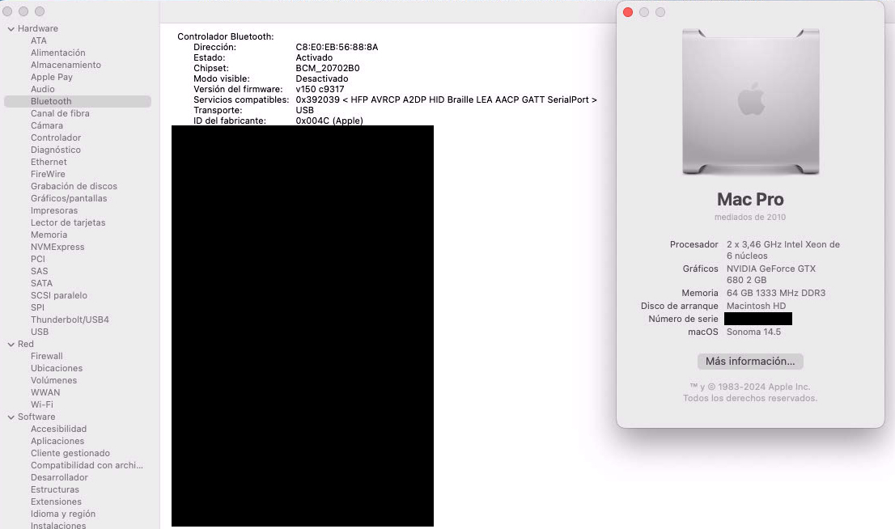Click the macOS version Sonoma 14.5
Viewport: 895px width, 529px height.
[x=753, y=332]
